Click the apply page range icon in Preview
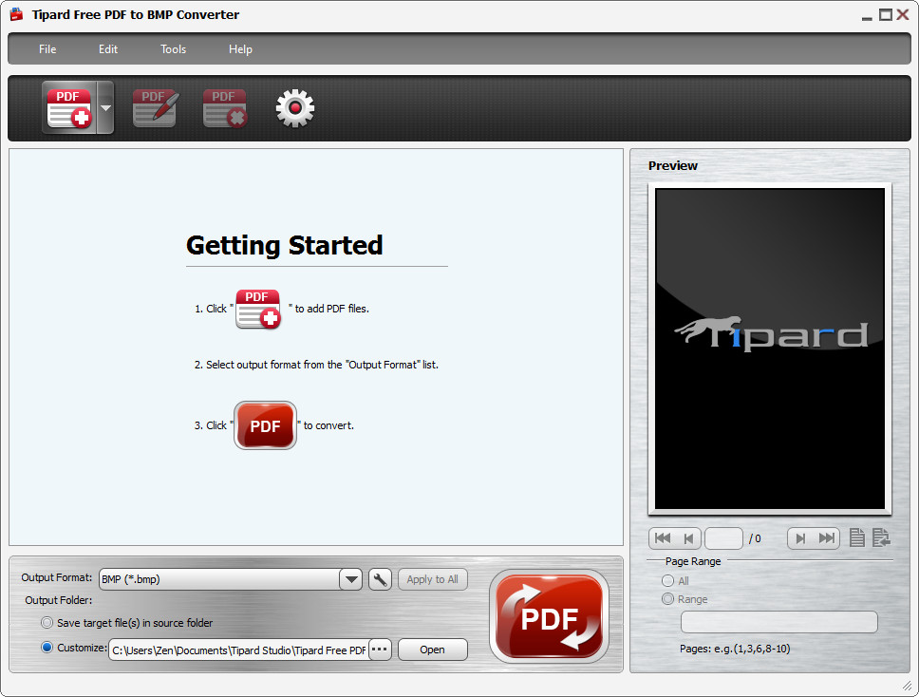 pyautogui.click(x=881, y=538)
